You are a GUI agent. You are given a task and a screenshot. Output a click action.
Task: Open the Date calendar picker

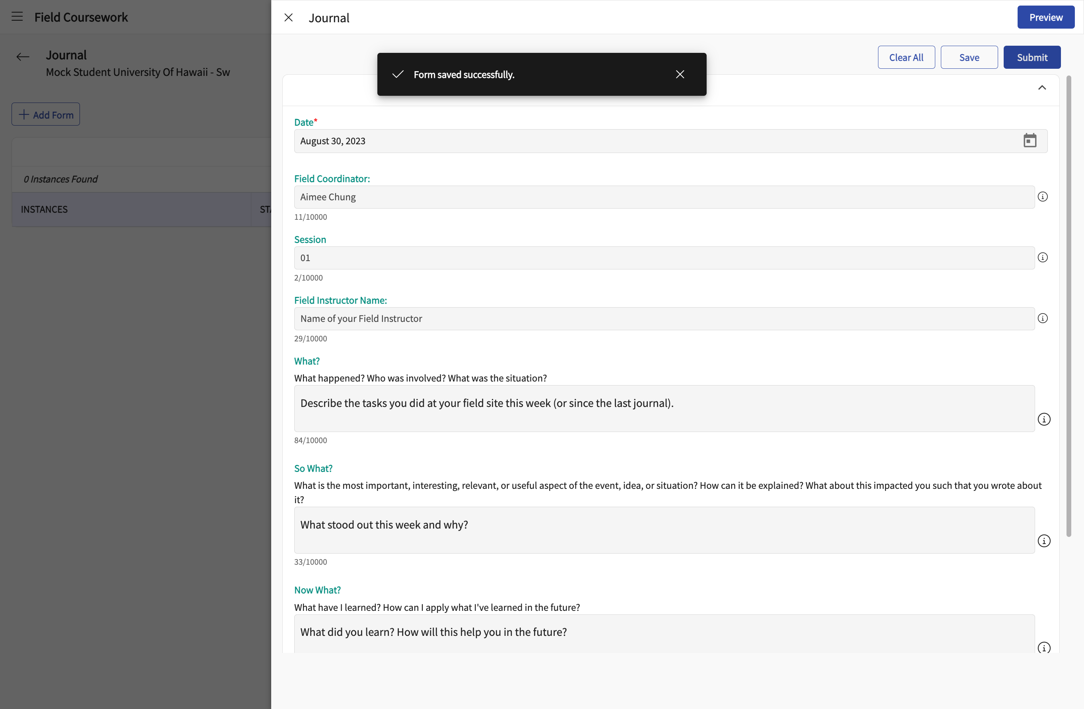1030,141
